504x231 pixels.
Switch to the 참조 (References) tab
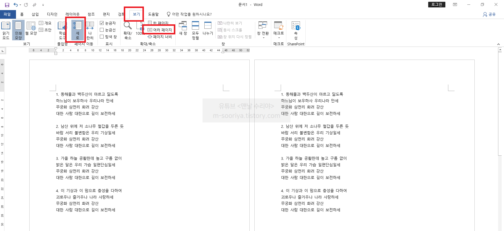(91, 14)
